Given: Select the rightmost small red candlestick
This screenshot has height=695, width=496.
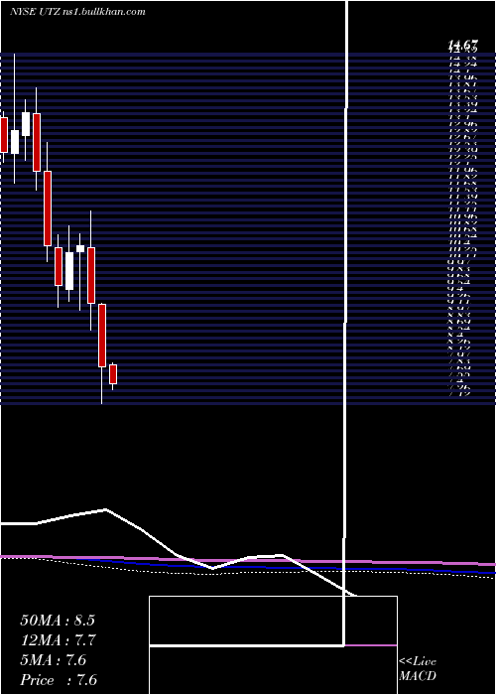Looking at the screenshot, I should pyautogui.click(x=113, y=374).
